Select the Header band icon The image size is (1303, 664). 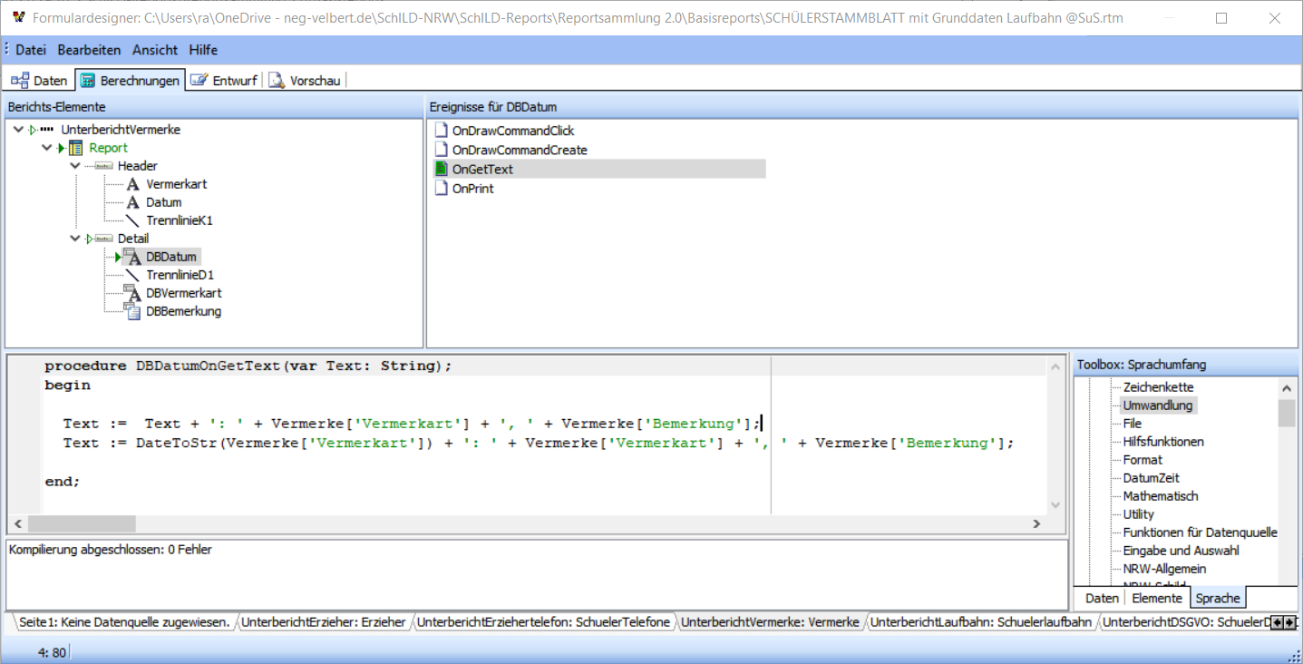coord(103,166)
